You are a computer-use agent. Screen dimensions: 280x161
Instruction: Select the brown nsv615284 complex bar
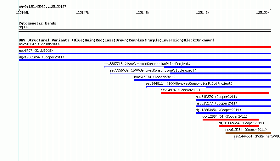coord(248,133)
